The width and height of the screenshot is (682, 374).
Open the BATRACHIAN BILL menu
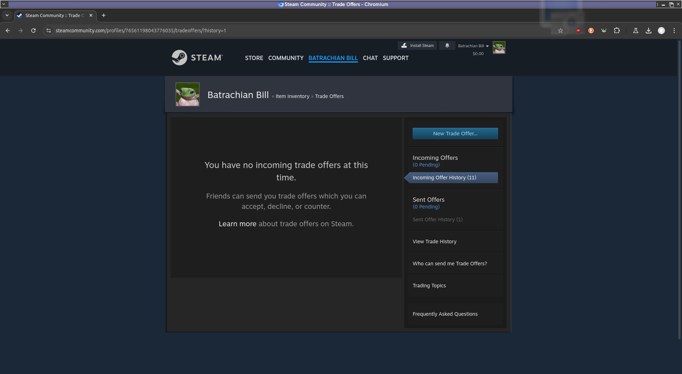(333, 58)
